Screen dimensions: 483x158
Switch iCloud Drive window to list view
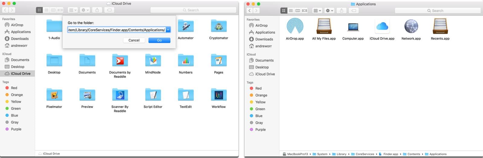pyautogui.click(x=46, y=10)
